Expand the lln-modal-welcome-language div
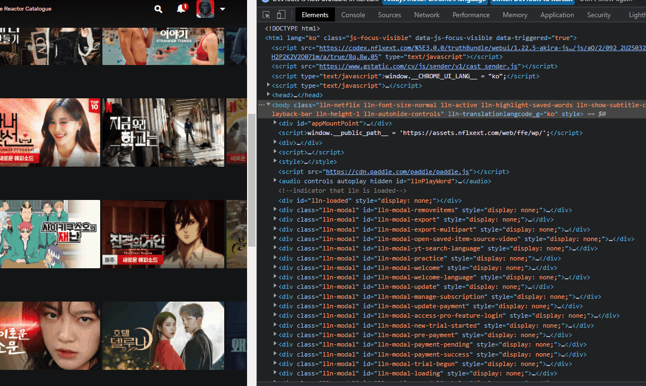 (x=275, y=277)
